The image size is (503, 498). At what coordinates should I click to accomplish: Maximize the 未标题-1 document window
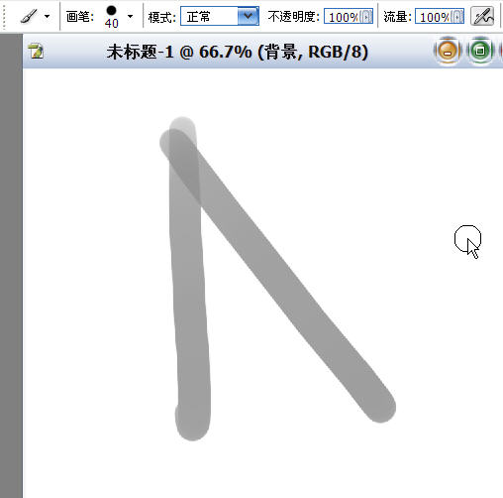tap(480, 51)
